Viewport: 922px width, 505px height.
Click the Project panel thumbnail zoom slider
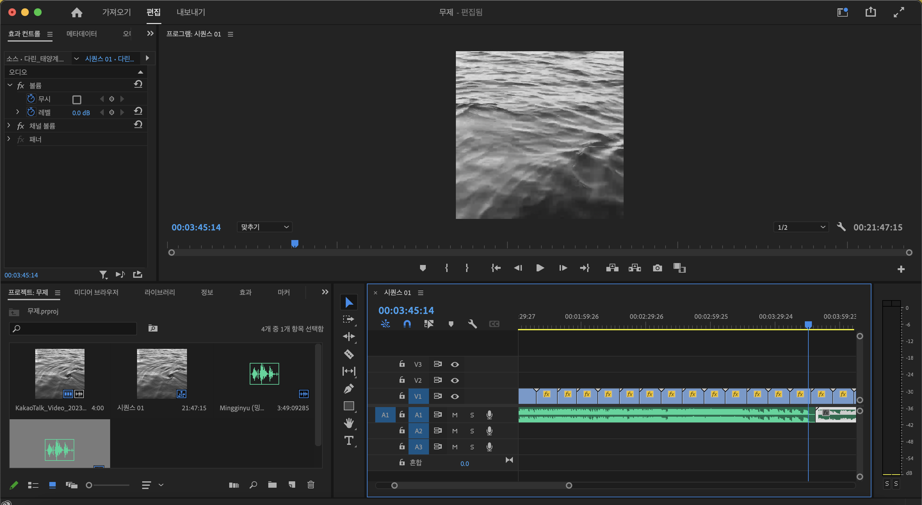point(107,485)
